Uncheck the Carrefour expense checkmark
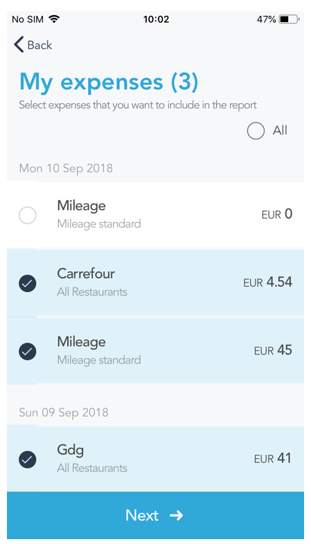The width and height of the screenshot is (311, 544). coord(28,283)
